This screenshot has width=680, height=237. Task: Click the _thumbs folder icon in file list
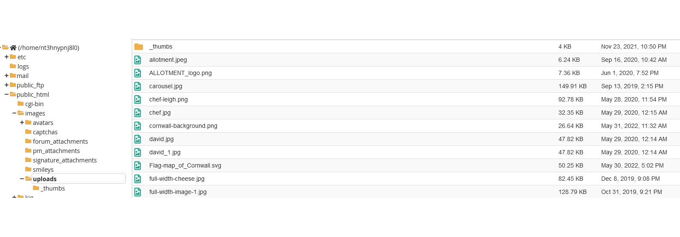(x=138, y=47)
